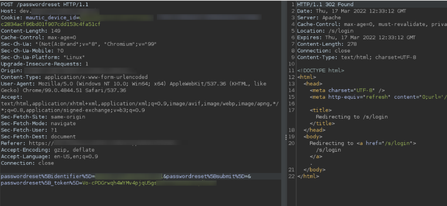This screenshot has width=447, height=206.
Task: Select the 'Upgrade-Insecure-Requests: 1' header
Action: tap(45, 64)
